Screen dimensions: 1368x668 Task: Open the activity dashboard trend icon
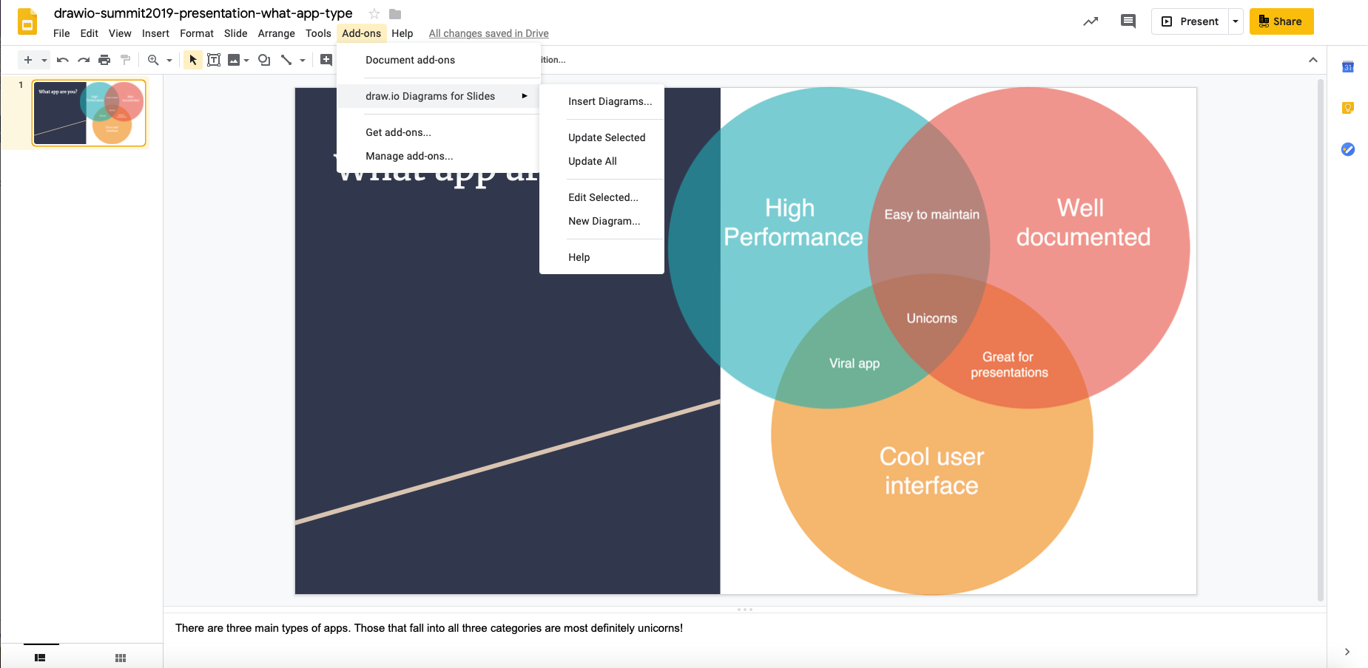pos(1091,21)
